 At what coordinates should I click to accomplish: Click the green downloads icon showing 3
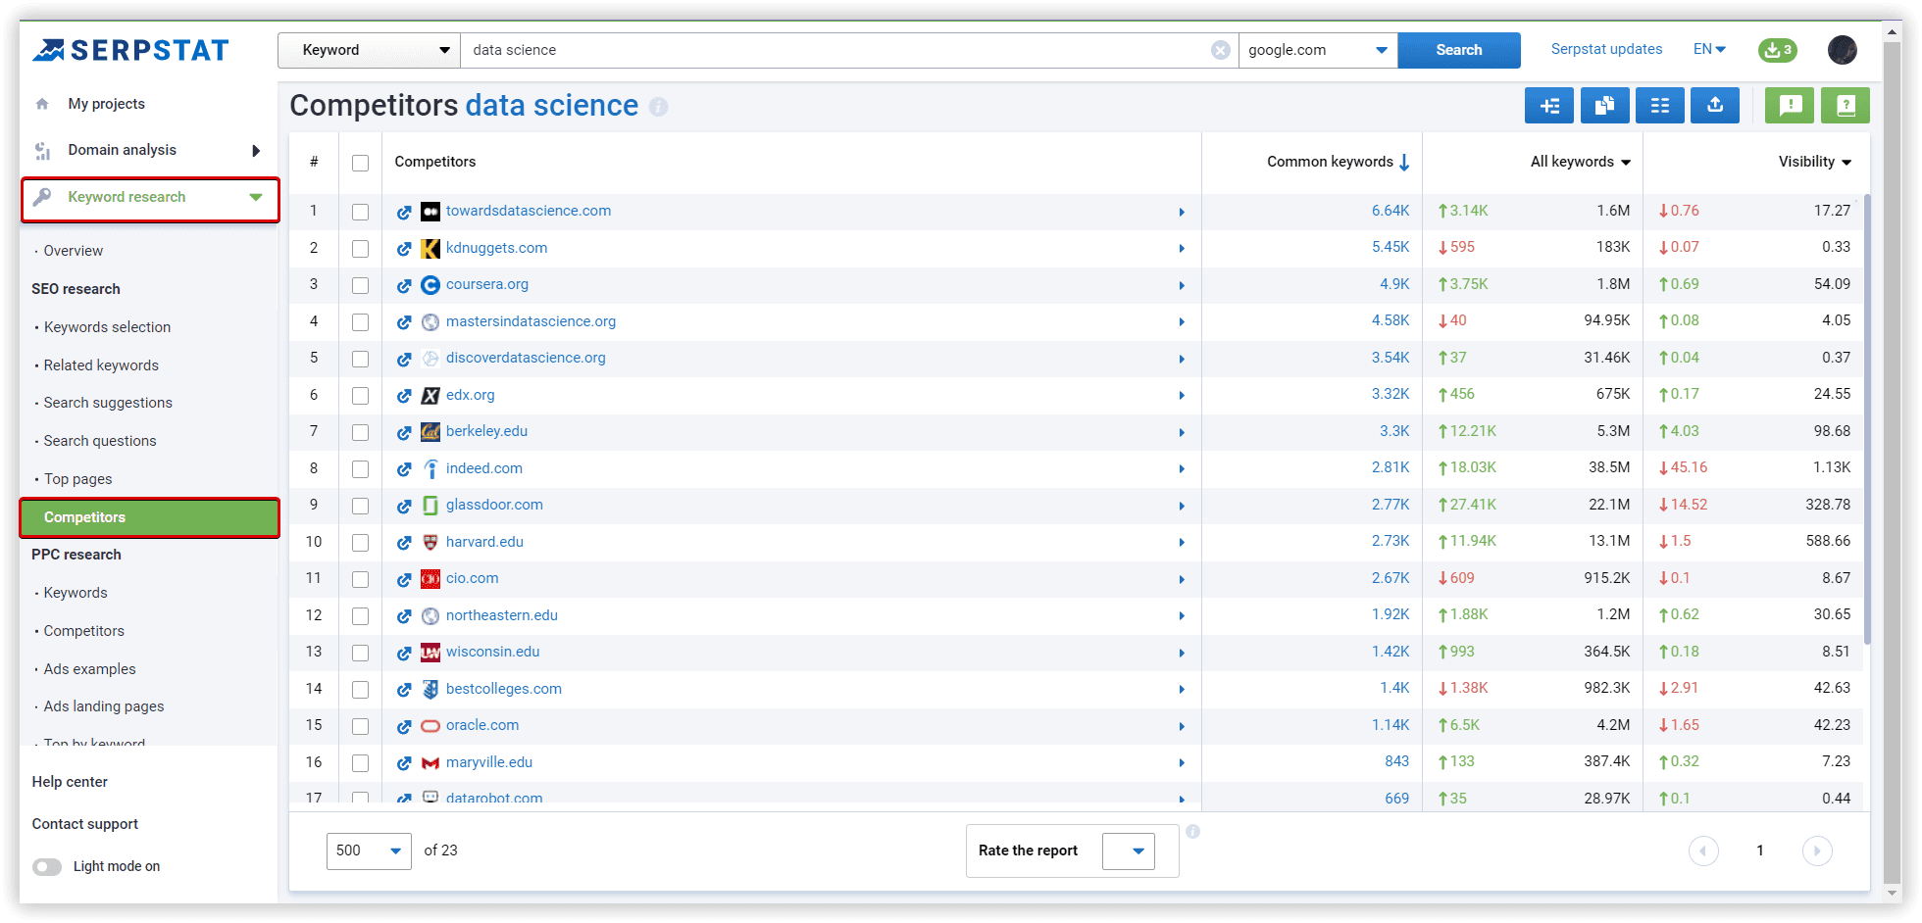1777,50
